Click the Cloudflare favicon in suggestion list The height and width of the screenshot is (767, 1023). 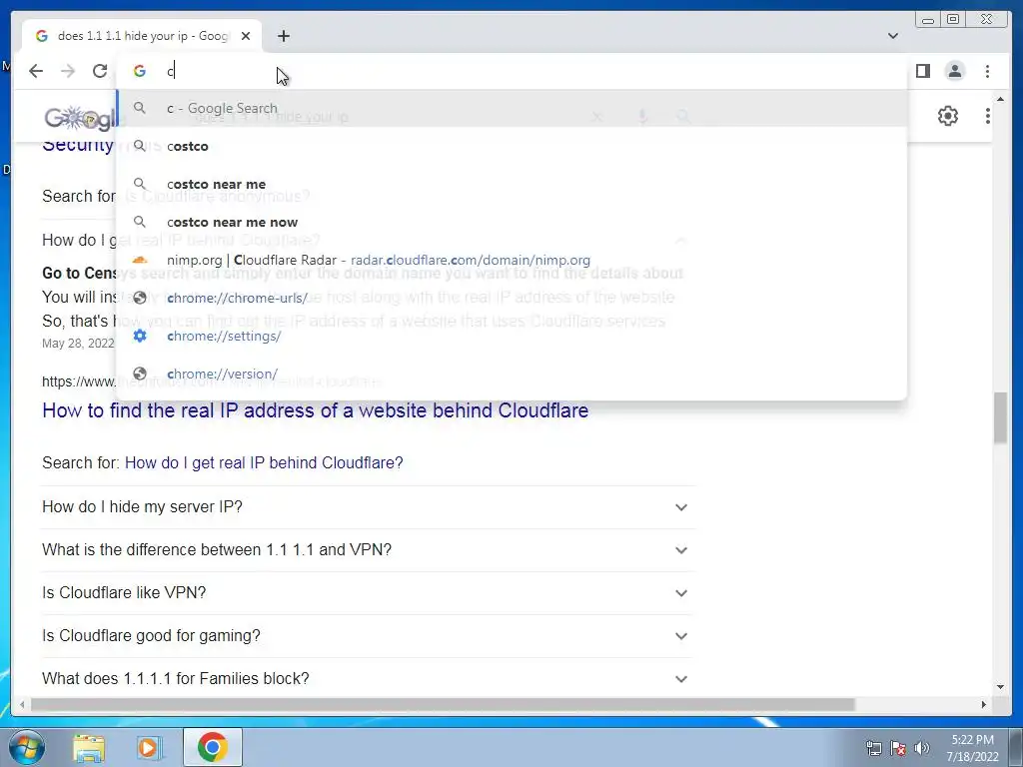140,260
